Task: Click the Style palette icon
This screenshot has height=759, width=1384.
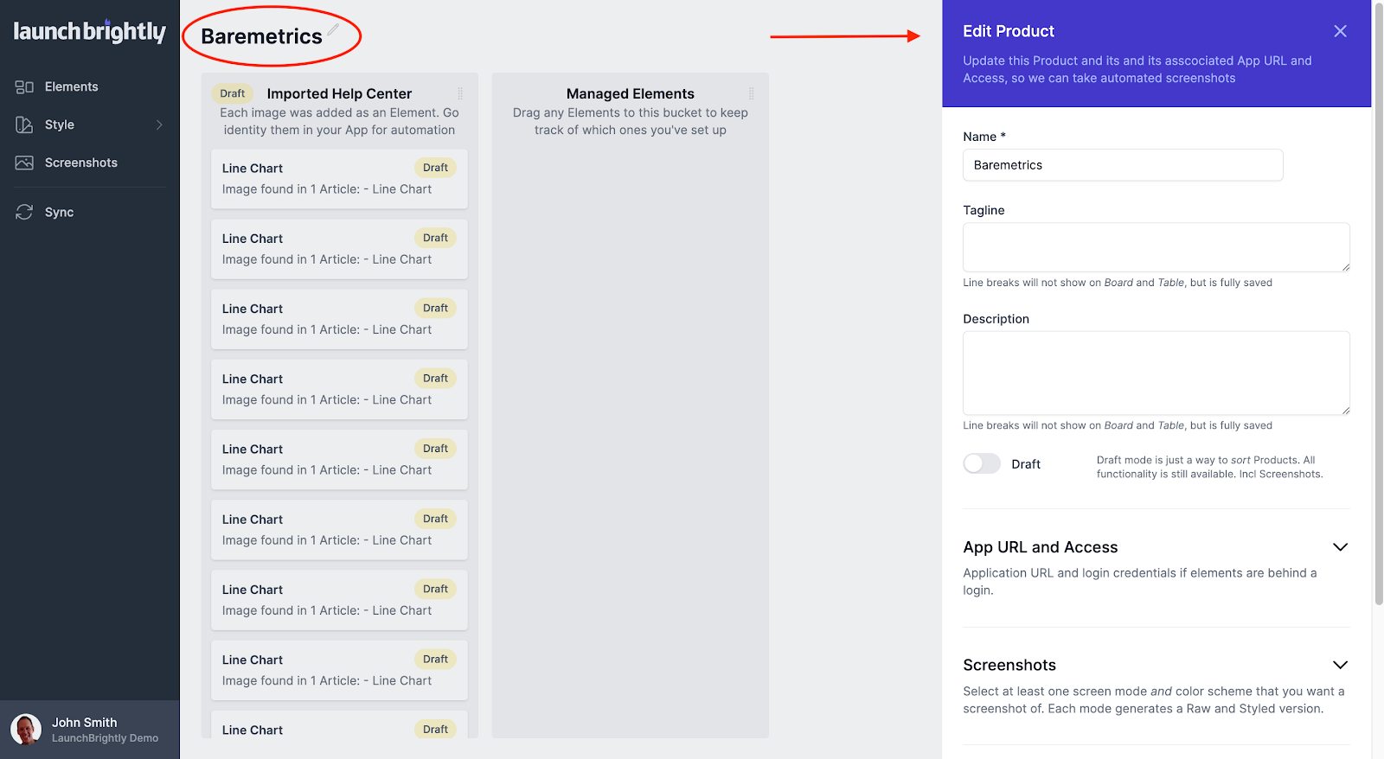Action: coord(24,125)
